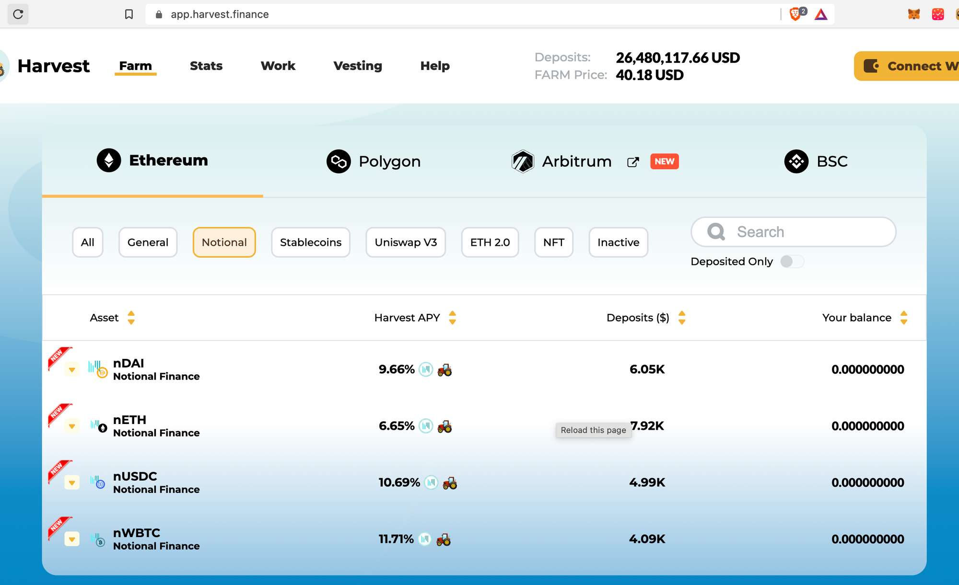Expand the nDAI vault row arrow

click(72, 370)
